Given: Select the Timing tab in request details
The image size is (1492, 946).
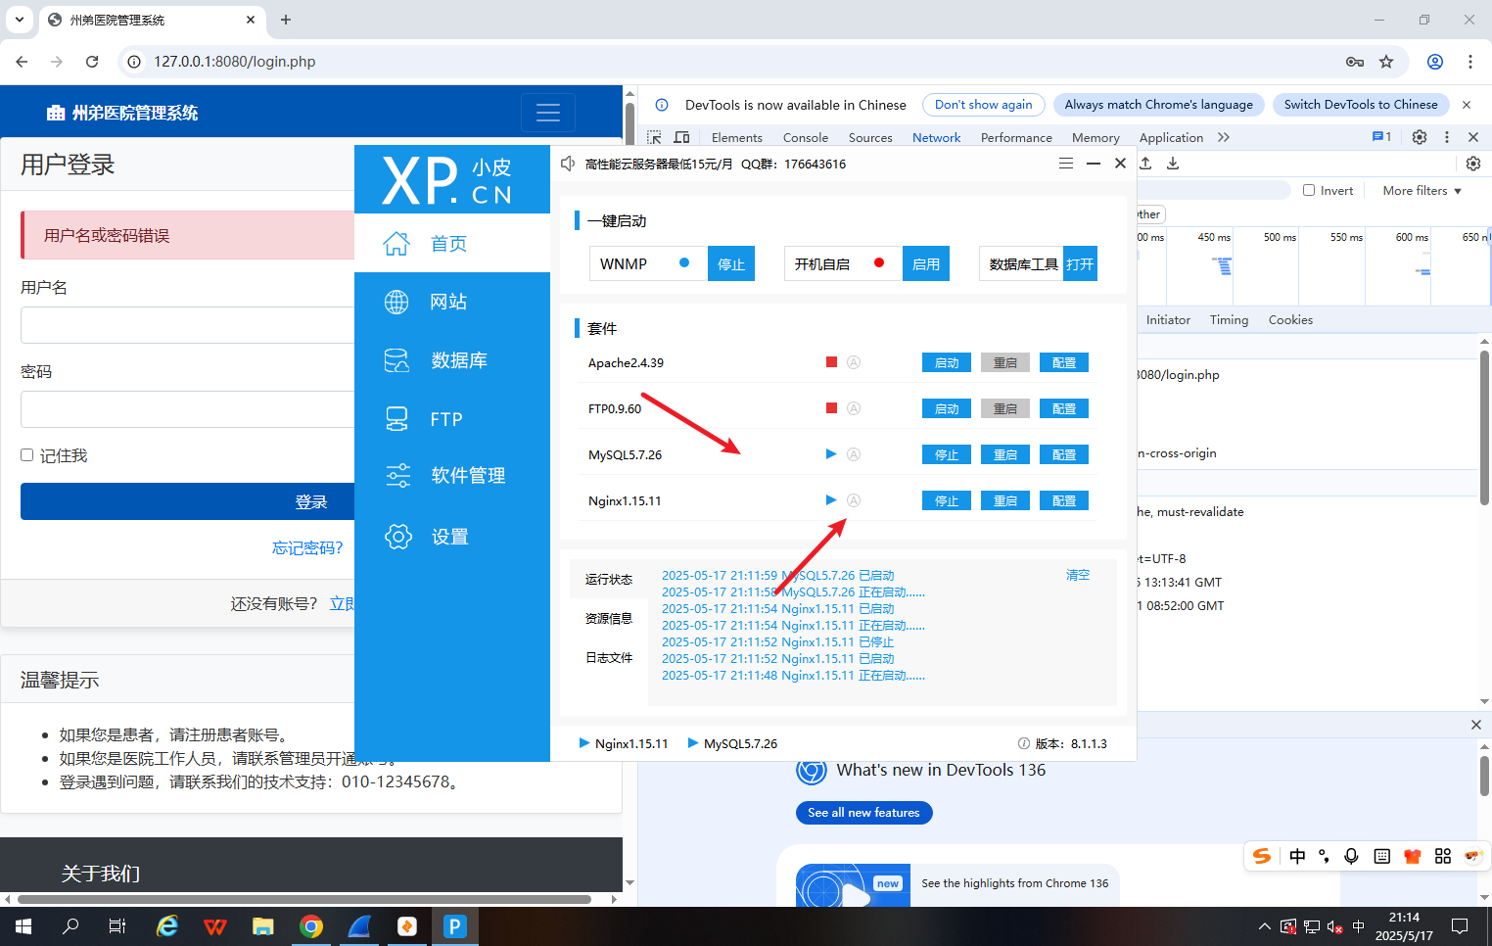Looking at the screenshot, I should (1229, 320).
